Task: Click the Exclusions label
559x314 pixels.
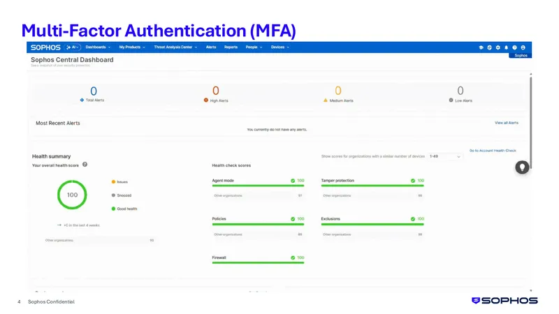Action: (331, 219)
